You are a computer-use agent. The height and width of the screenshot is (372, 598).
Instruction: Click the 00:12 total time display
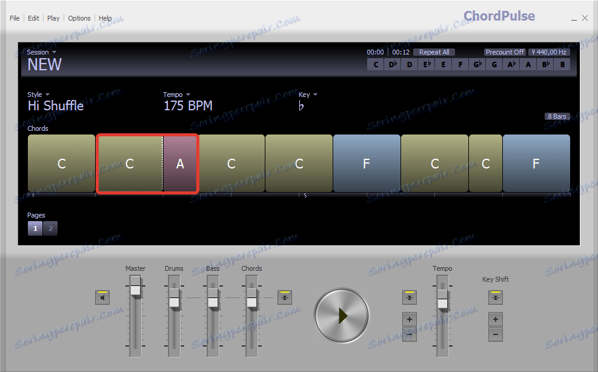pos(401,52)
